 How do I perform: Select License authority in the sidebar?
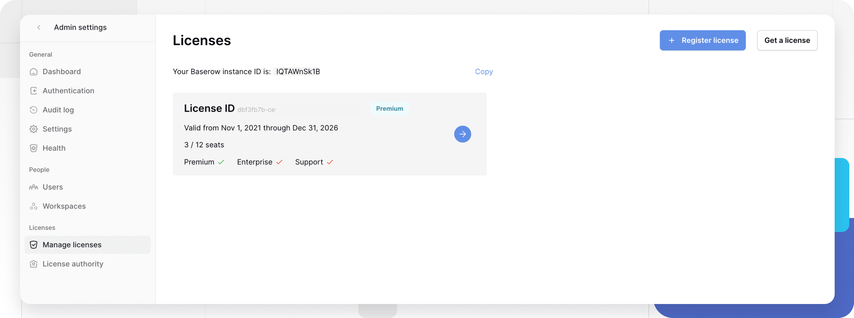(x=73, y=264)
